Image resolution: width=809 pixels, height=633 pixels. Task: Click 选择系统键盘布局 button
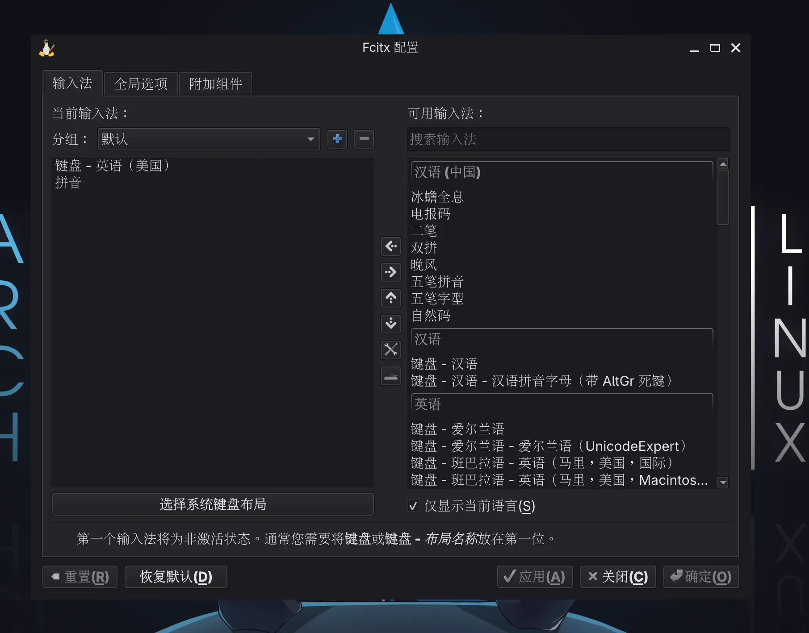click(x=213, y=504)
